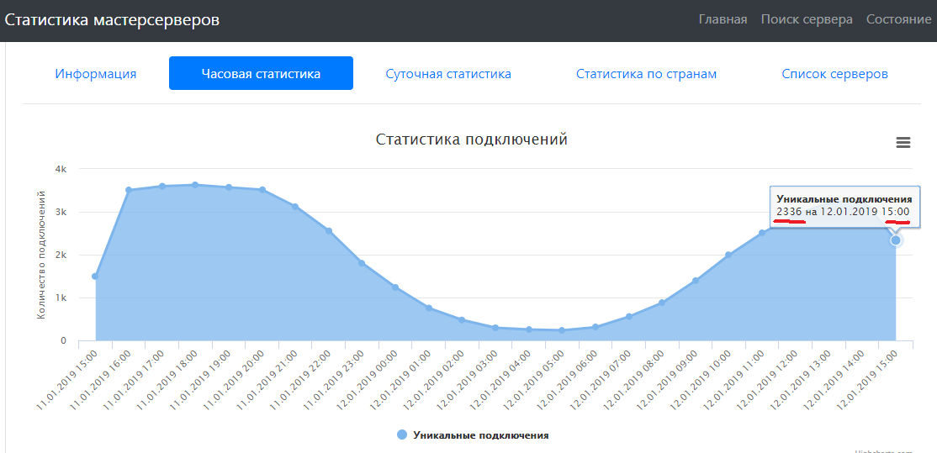Click the data point for 12.01.2019 00:00
Viewport: 937px width, 453px height.
[395, 287]
